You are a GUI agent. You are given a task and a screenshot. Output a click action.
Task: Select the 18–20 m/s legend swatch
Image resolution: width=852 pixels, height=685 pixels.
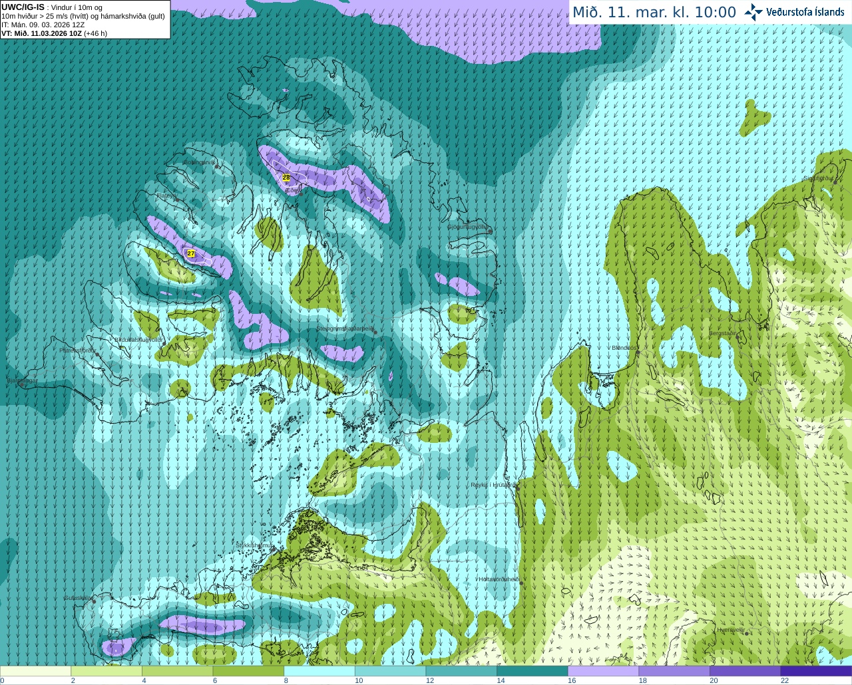coord(674,671)
